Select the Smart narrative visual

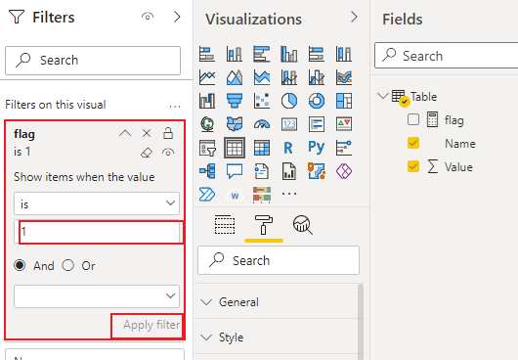tap(262, 171)
